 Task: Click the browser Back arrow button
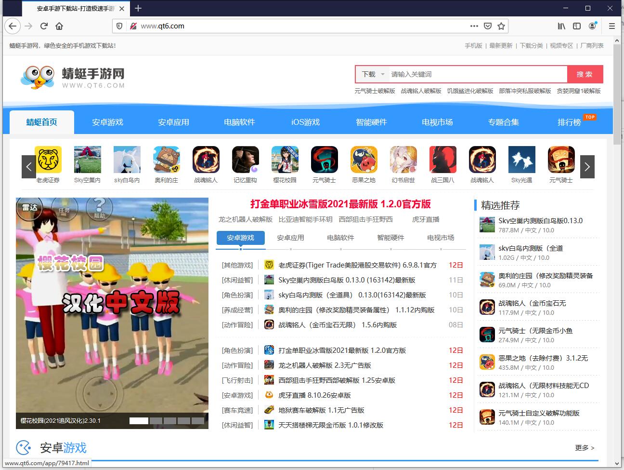coord(13,26)
